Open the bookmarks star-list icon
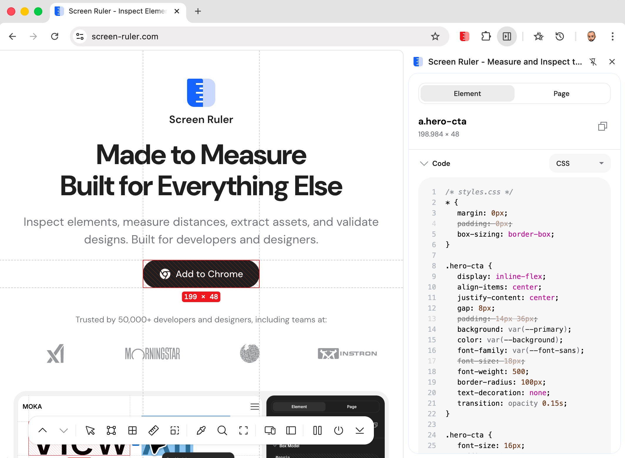 539,36
